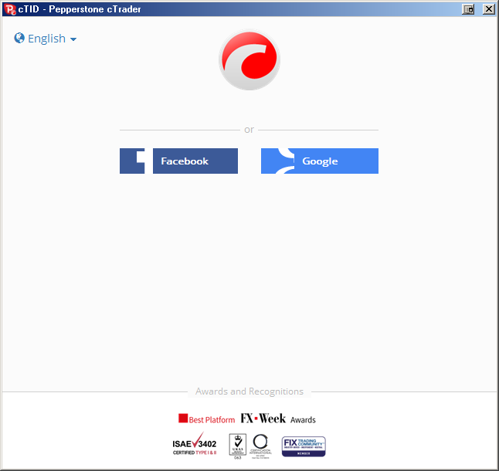
Task: Click the window restore button in title bar
Action: [x=468, y=9]
